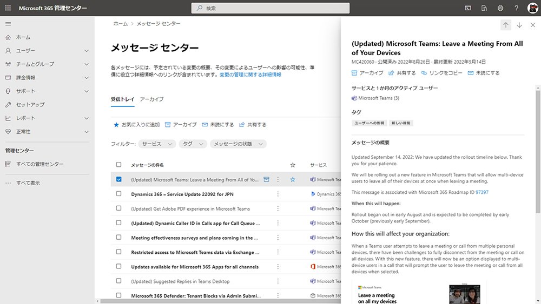
Task: Click star column header icon
Action: pos(293,165)
